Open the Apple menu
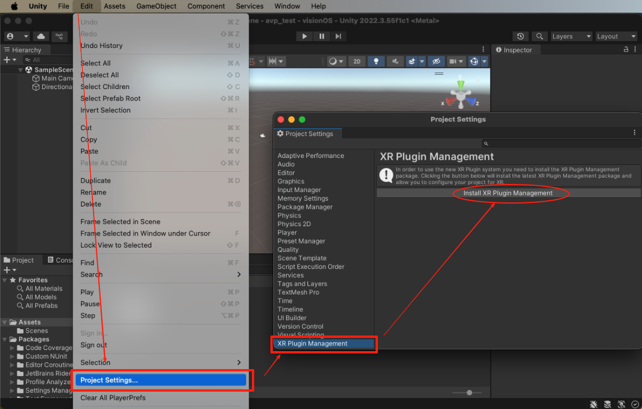Viewport: 642px width, 409px height. tap(14, 6)
